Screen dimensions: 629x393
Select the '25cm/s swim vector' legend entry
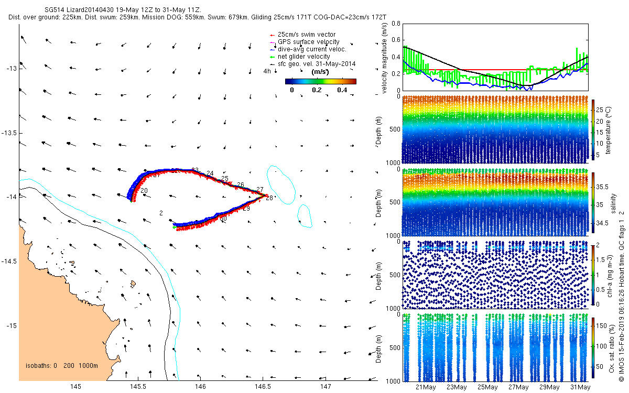(307, 35)
